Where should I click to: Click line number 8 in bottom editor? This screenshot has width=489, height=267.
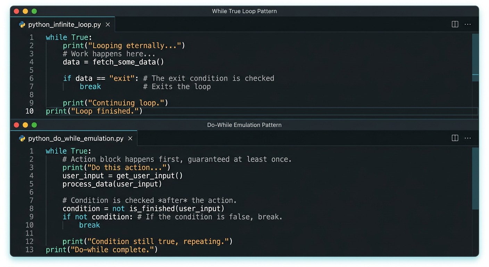click(x=32, y=209)
